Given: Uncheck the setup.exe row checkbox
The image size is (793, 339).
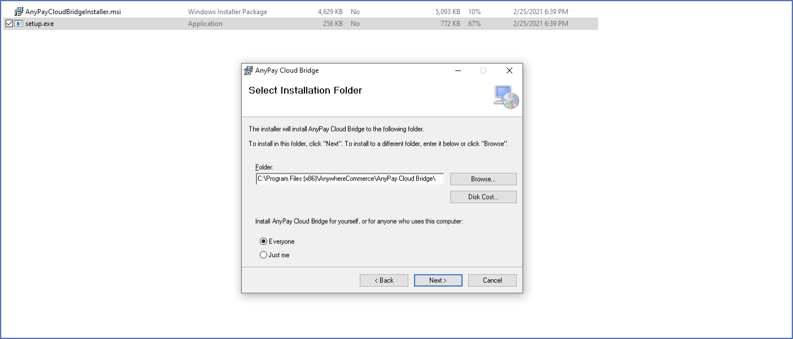Looking at the screenshot, I should pyautogui.click(x=9, y=24).
